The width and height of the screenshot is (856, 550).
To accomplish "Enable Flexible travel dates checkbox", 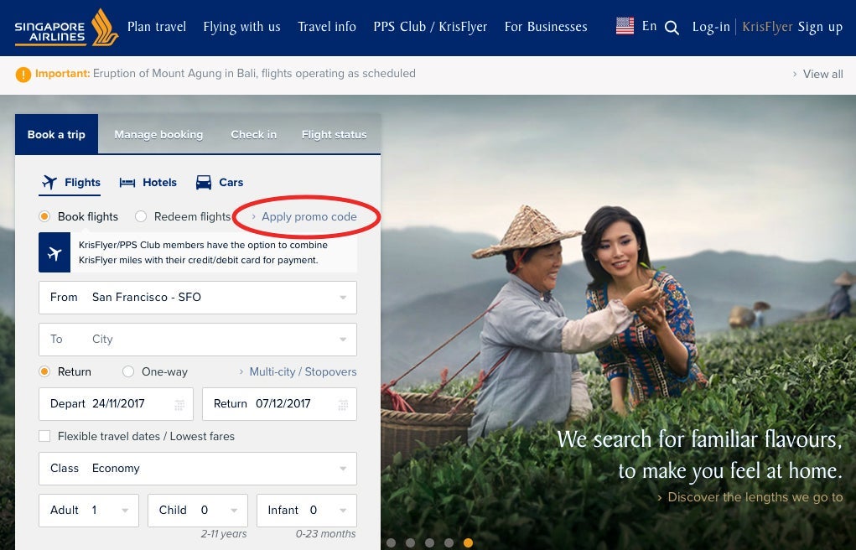I will pyautogui.click(x=44, y=436).
